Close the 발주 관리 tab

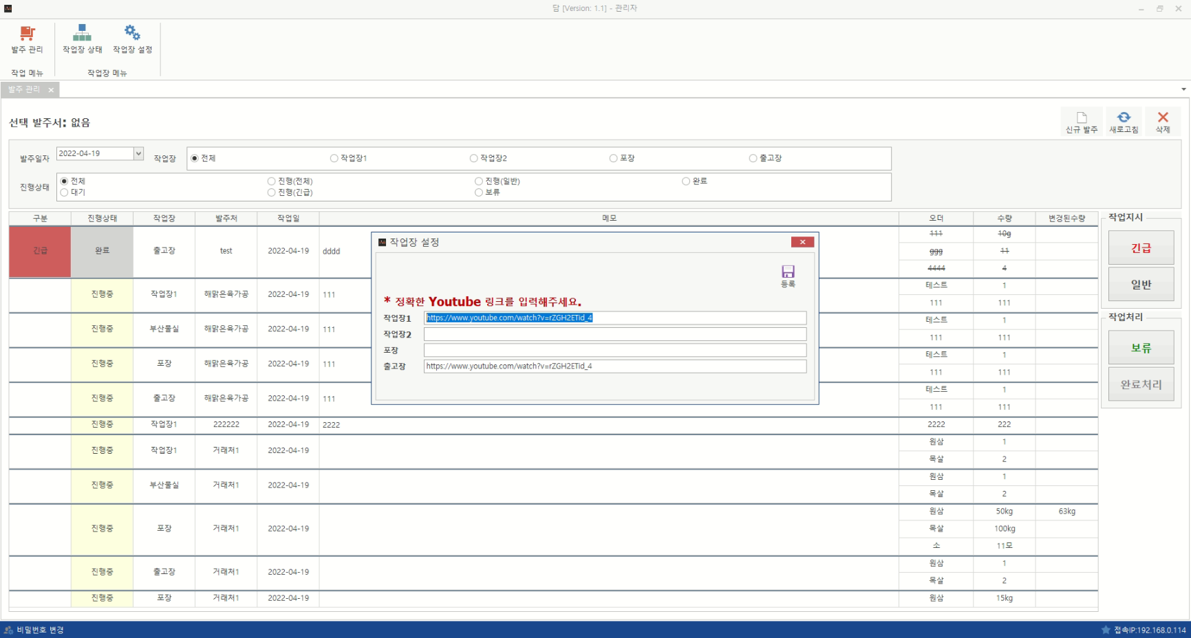click(51, 90)
